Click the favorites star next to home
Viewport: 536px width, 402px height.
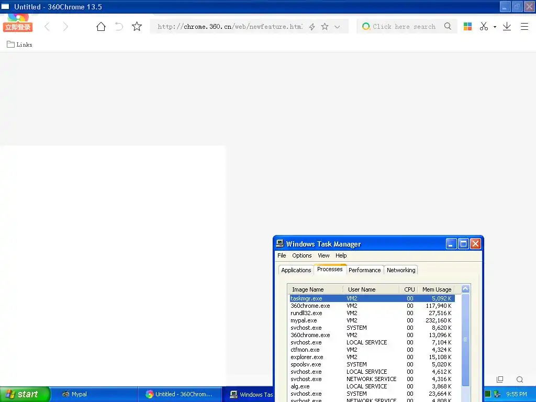pyautogui.click(x=137, y=27)
